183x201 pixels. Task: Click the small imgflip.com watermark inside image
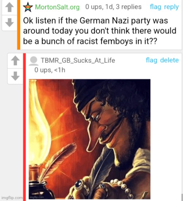(x=37, y=197)
